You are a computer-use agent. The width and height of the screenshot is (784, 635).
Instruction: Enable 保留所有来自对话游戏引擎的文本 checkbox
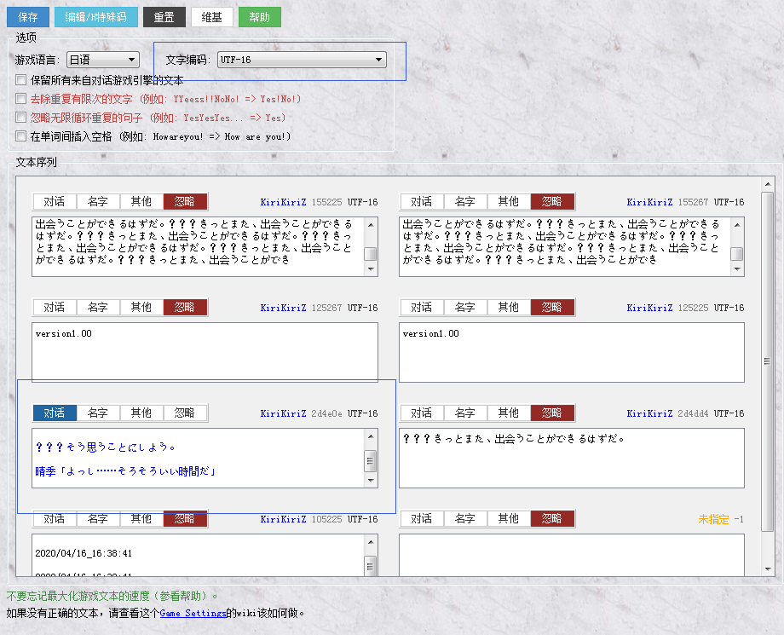point(21,79)
